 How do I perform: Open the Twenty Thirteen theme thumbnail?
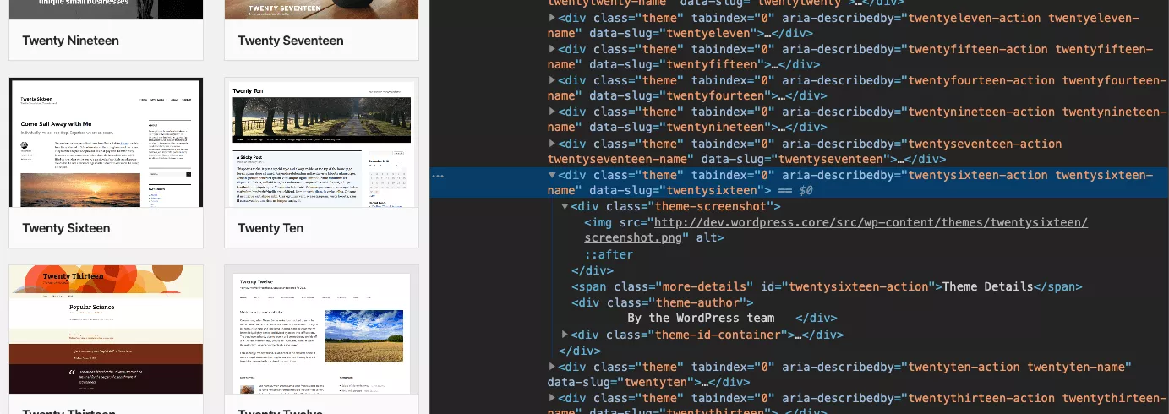[106, 330]
